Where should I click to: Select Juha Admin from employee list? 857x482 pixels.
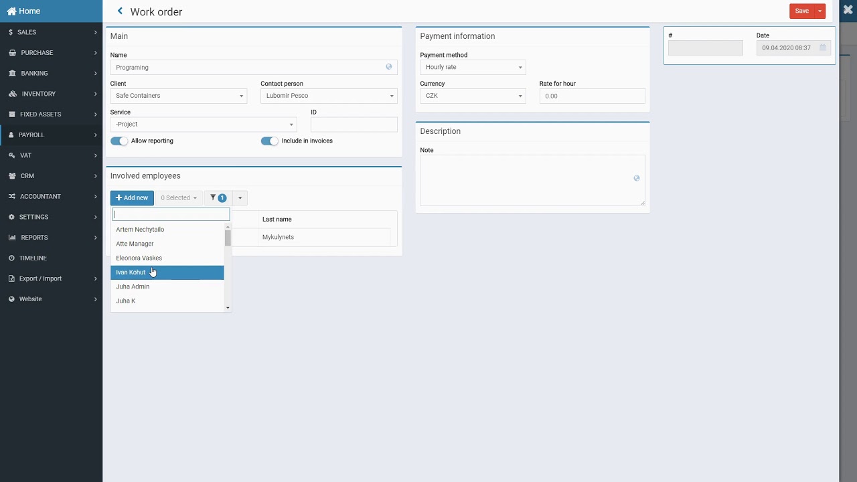[167, 287]
